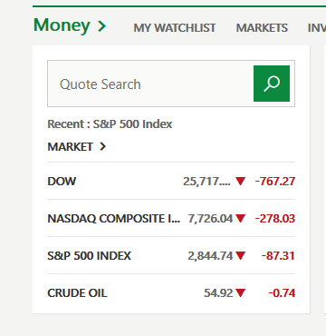Click the chevron next to MARKET
Image resolution: width=326 pixels, height=336 pixels.
103,146
